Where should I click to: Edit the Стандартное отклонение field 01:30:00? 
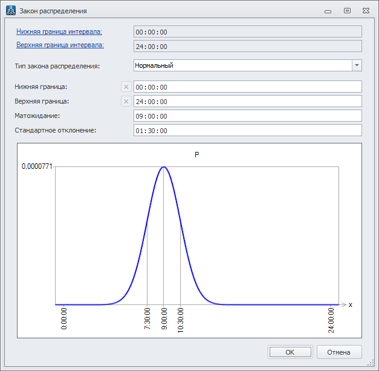[247, 130]
